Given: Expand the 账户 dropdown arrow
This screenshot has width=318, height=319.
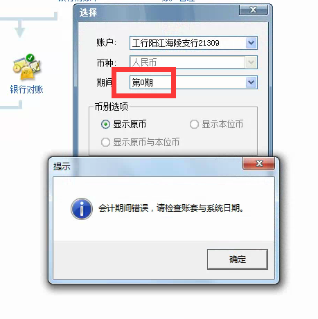Looking at the screenshot, I should point(251,43).
